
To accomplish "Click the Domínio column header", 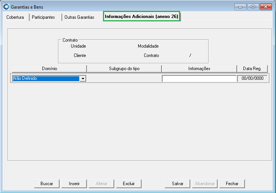I will tap(49, 69).
